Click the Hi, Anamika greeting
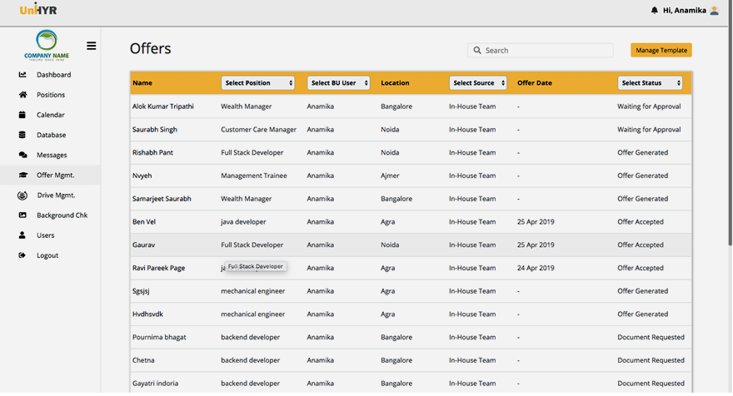Viewport: 733px width, 396px height. [x=685, y=10]
